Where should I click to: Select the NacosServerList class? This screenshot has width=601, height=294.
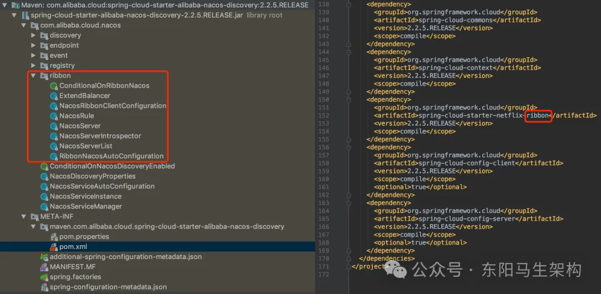[x=86, y=146]
